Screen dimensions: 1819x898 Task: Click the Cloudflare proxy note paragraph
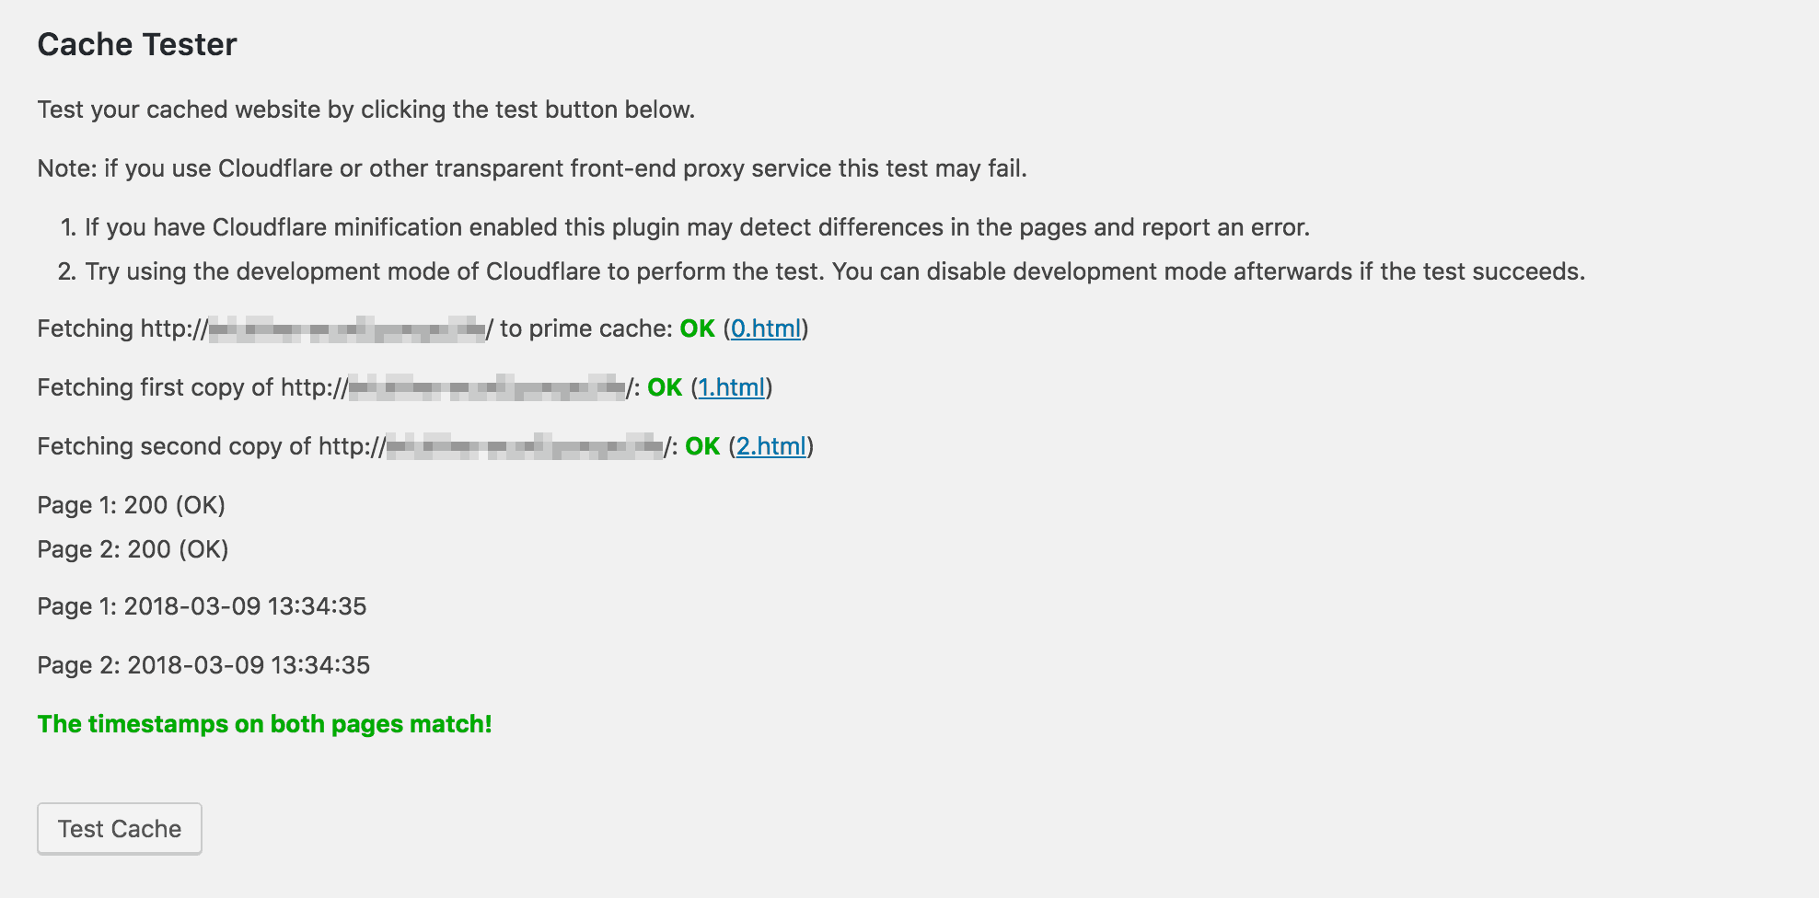click(532, 168)
